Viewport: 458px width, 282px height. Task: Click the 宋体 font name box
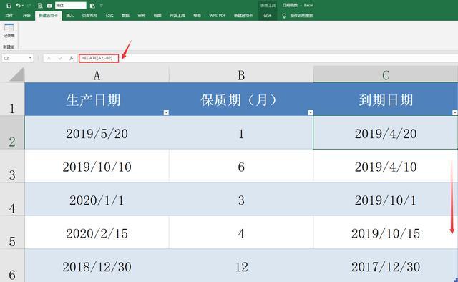(71, 6)
